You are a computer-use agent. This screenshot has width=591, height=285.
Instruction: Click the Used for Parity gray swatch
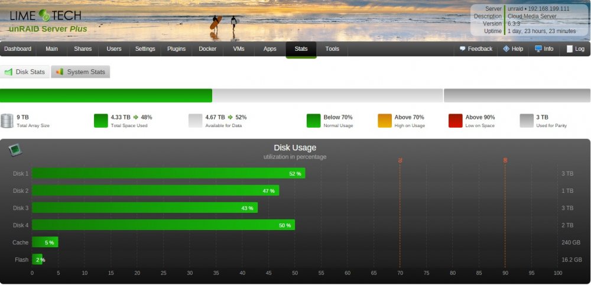[526, 121]
